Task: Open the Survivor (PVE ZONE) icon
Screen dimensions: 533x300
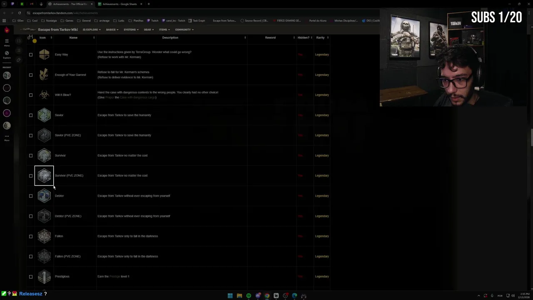Action: coord(44,175)
